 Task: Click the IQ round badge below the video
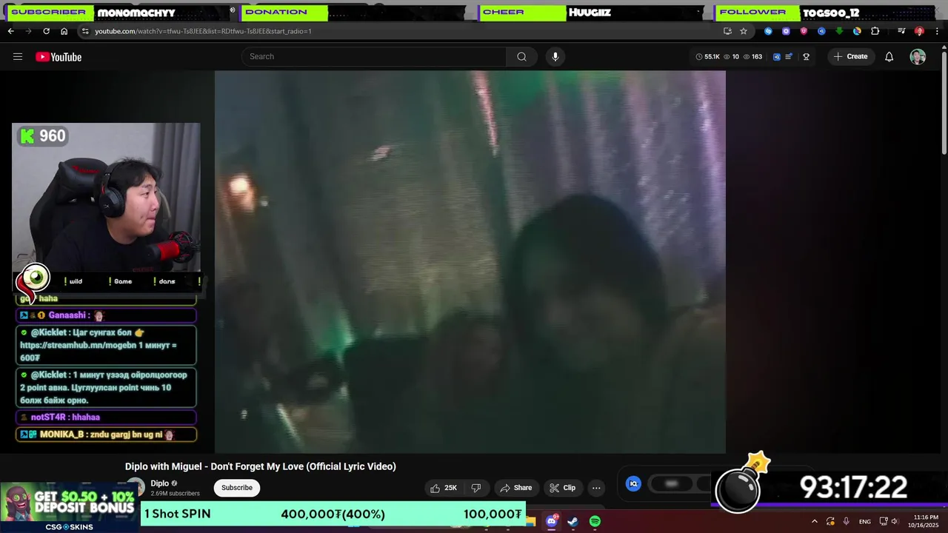(x=633, y=483)
